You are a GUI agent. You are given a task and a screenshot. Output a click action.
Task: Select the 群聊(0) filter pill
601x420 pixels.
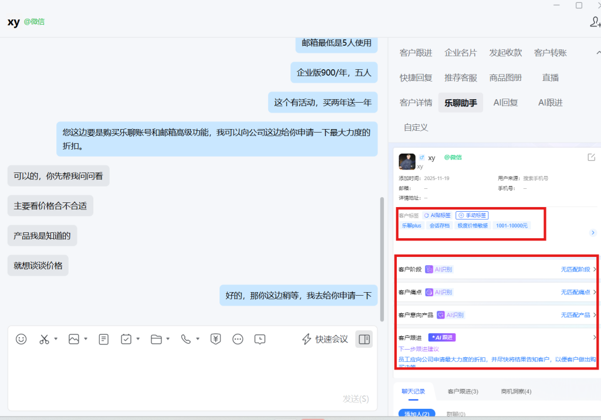pos(456,414)
